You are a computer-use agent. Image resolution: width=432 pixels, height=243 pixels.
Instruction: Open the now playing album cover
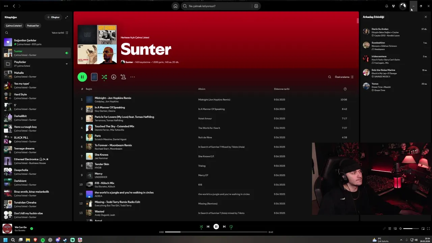point(7,228)
